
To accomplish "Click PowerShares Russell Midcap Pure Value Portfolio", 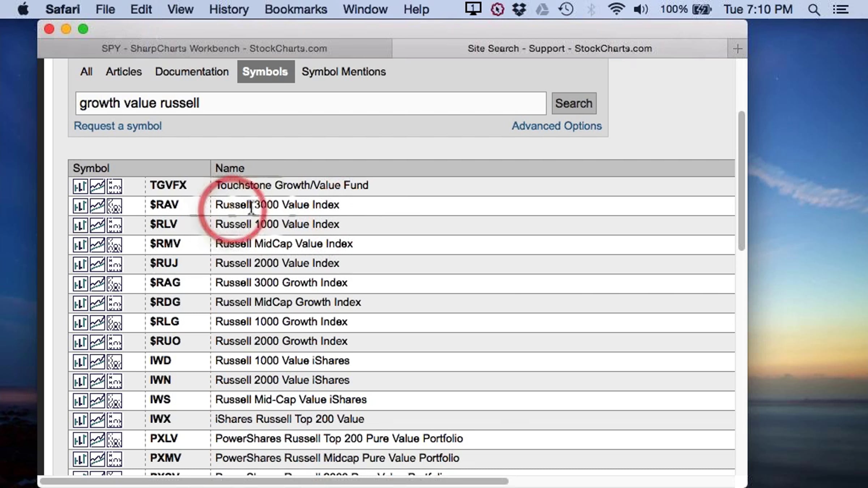I will [337, 459].
